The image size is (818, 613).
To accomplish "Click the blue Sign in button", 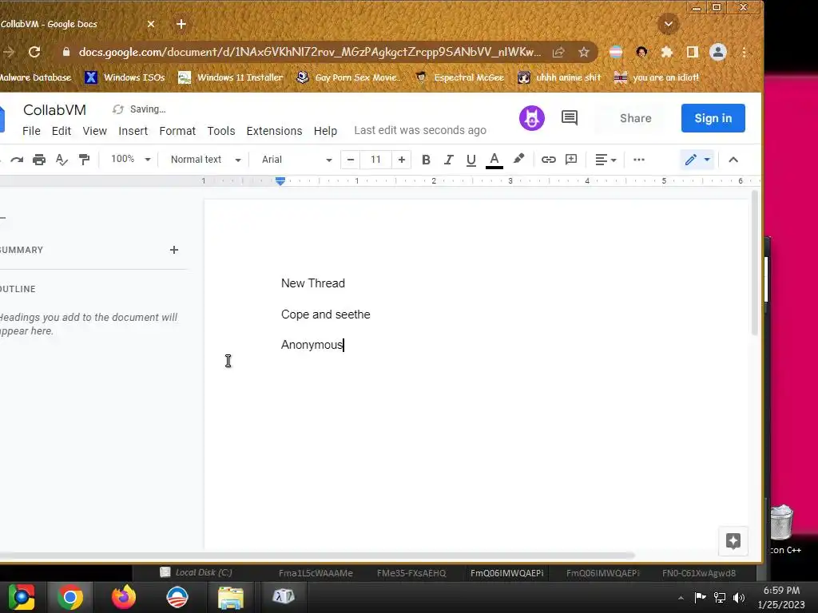I will coord(713,118).
